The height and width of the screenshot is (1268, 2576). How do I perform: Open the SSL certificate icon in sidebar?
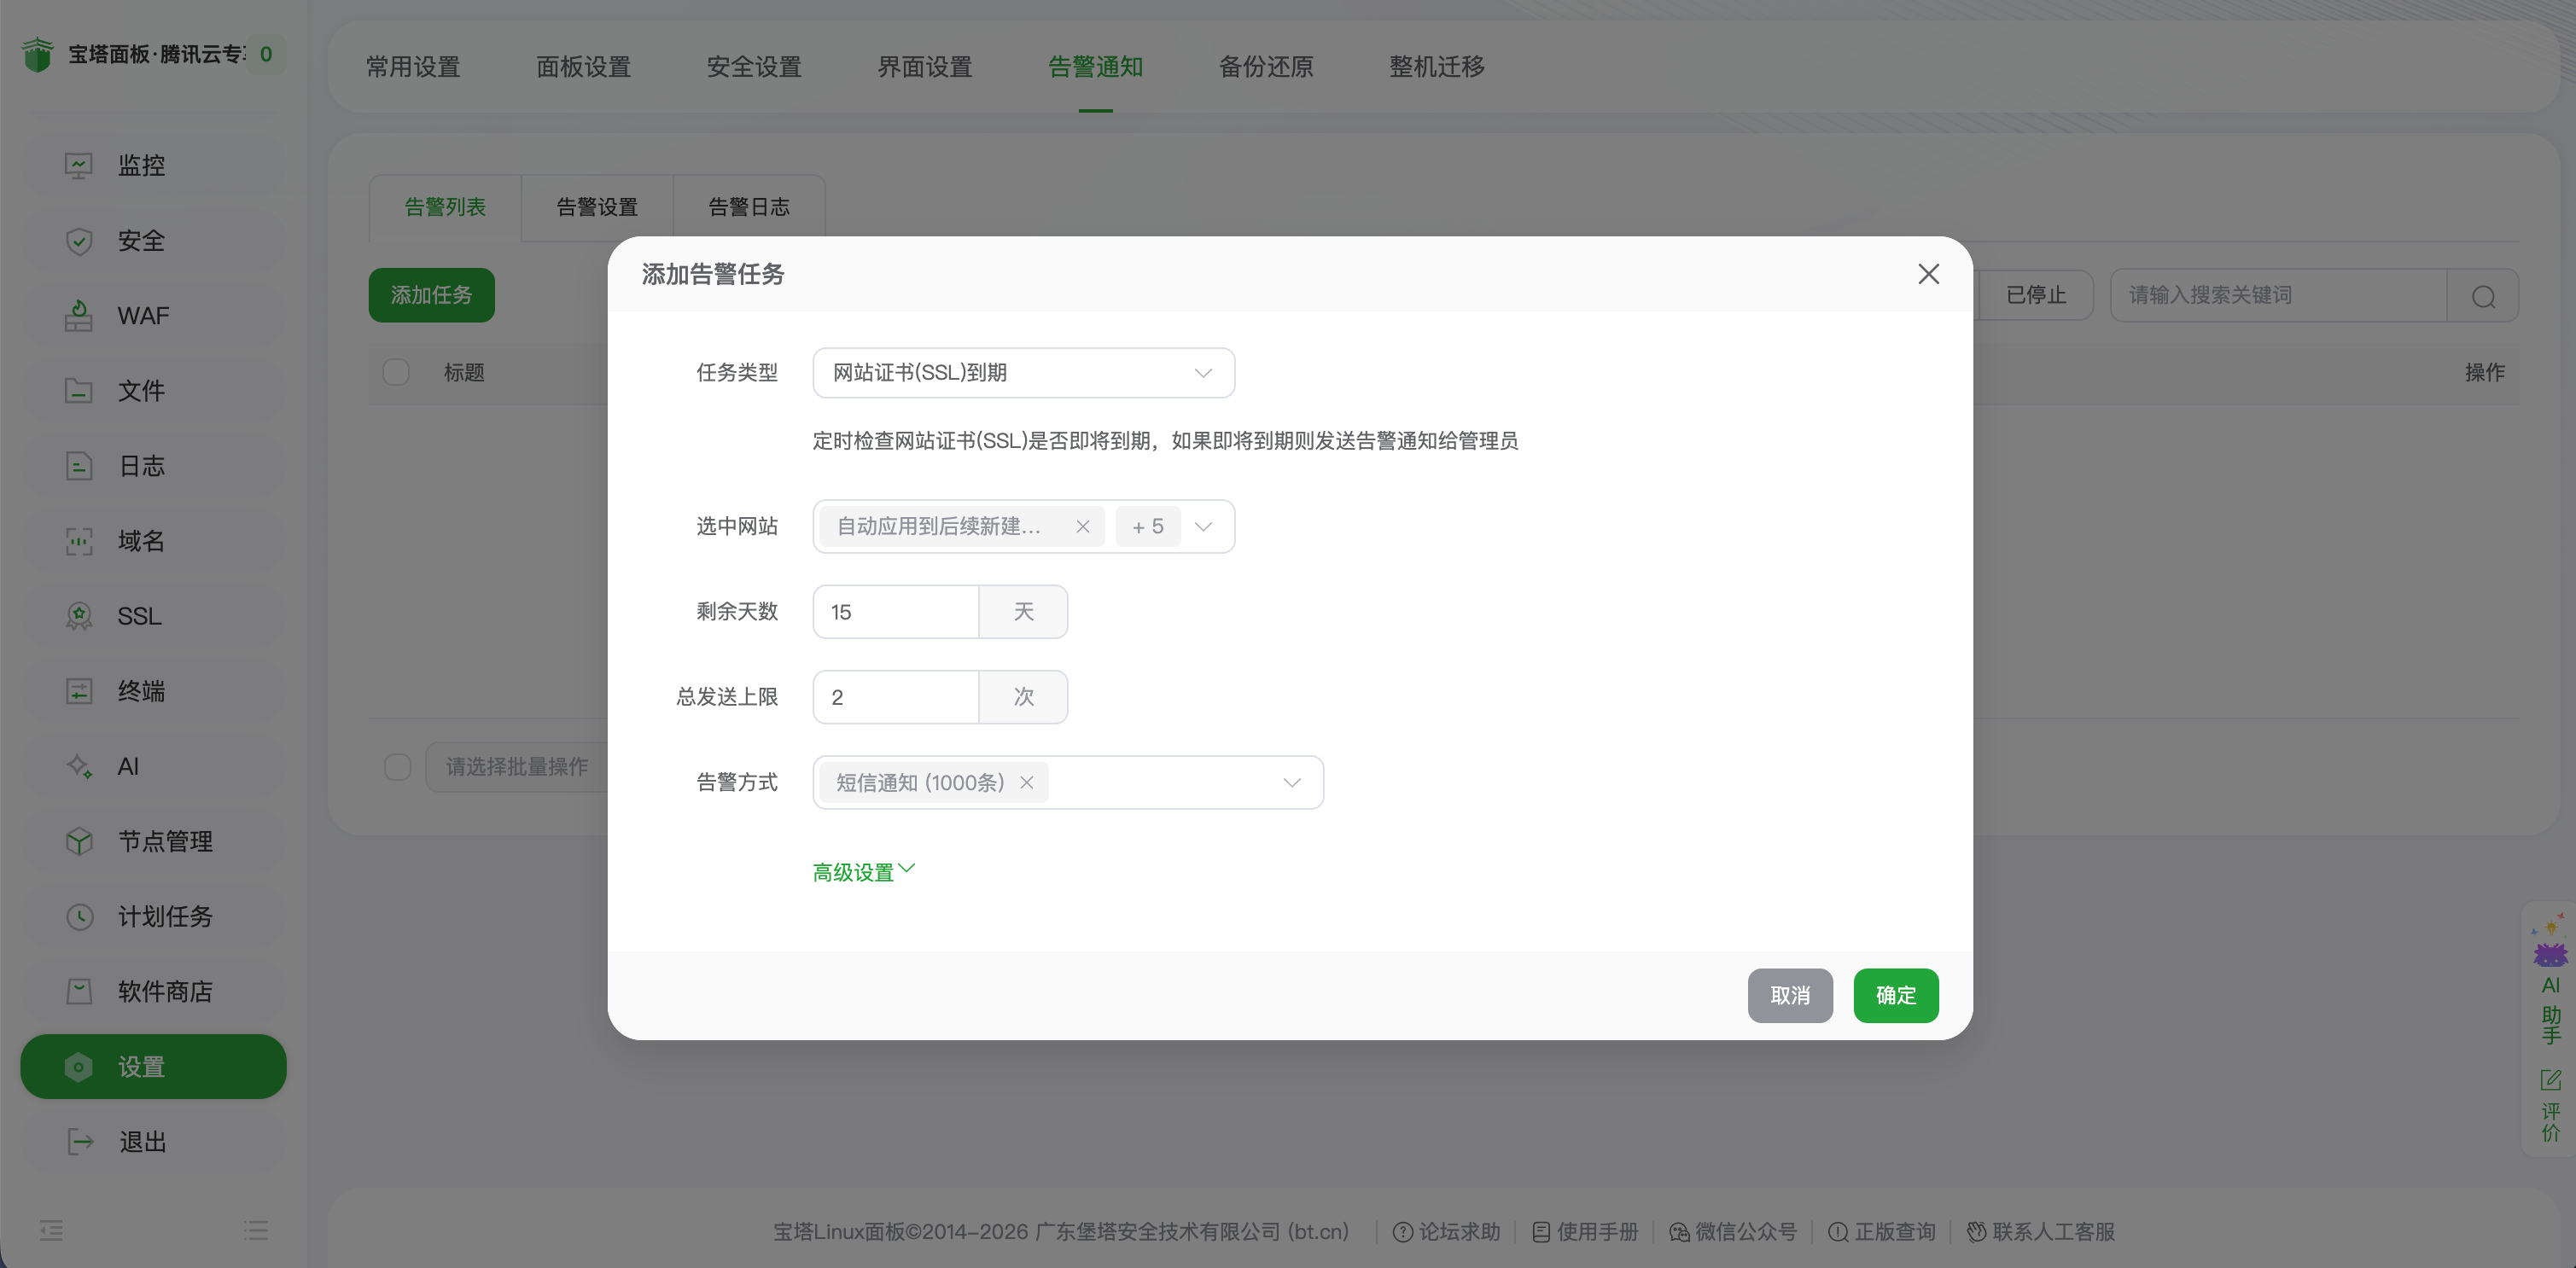click(79, 616)
